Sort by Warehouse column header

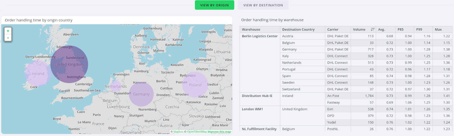pos(251,29)
